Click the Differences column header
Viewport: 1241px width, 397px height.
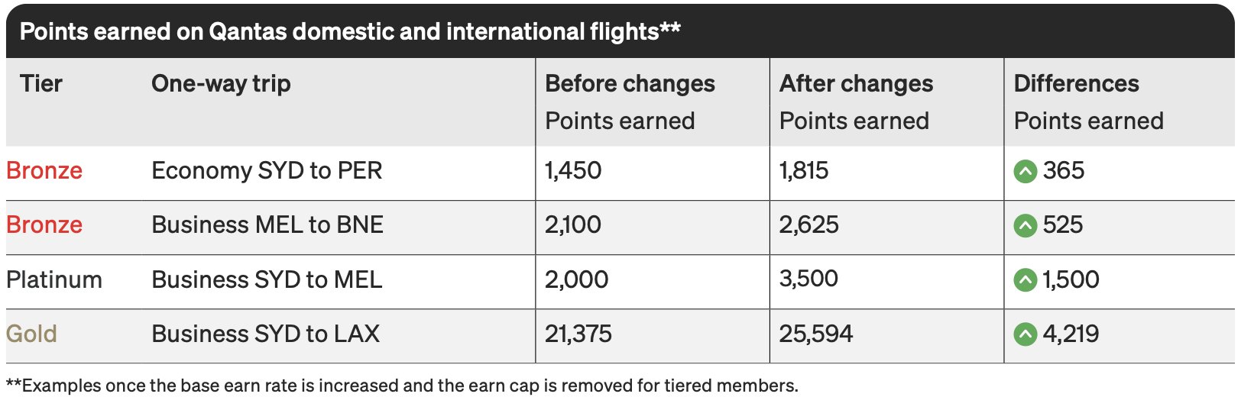(1076, 83)
